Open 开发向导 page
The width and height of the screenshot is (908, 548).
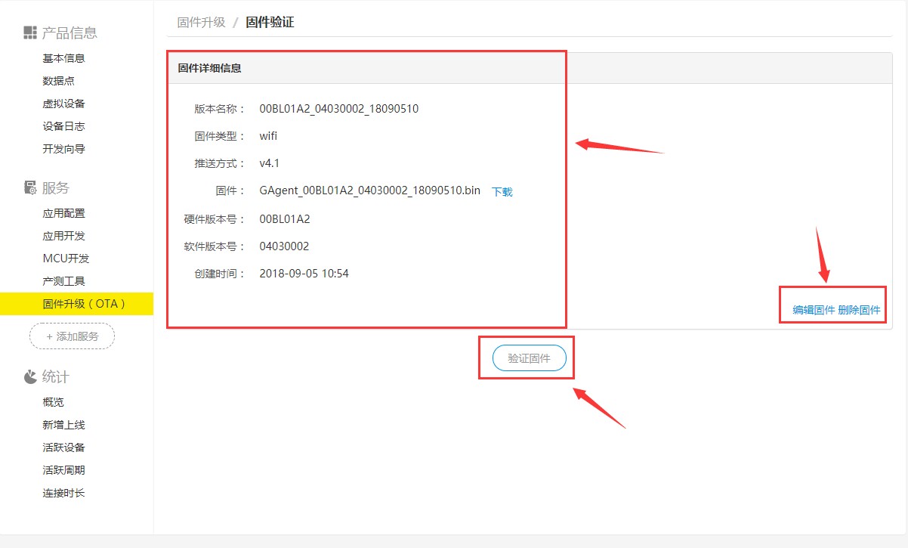(63, 149)
